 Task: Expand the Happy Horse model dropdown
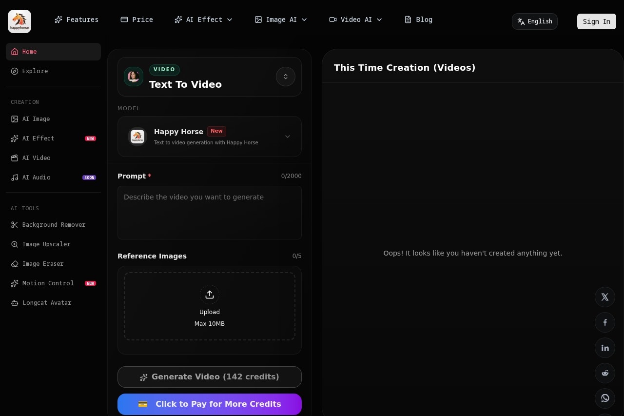coord(287,137)
